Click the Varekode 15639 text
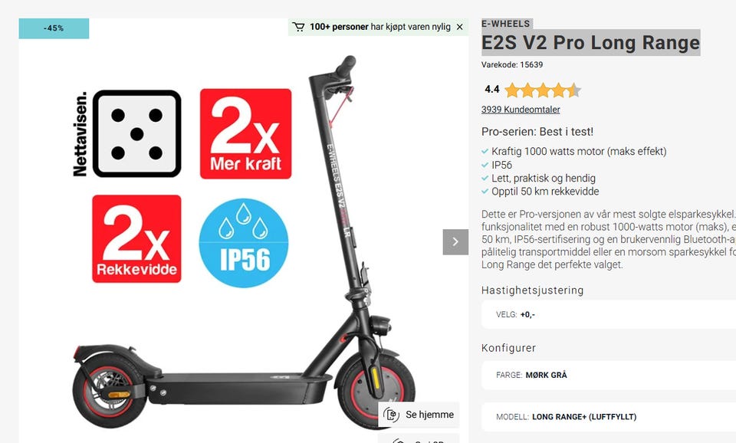Image resolution: width=736 pixels, height=443 pixels. [512, 64]
